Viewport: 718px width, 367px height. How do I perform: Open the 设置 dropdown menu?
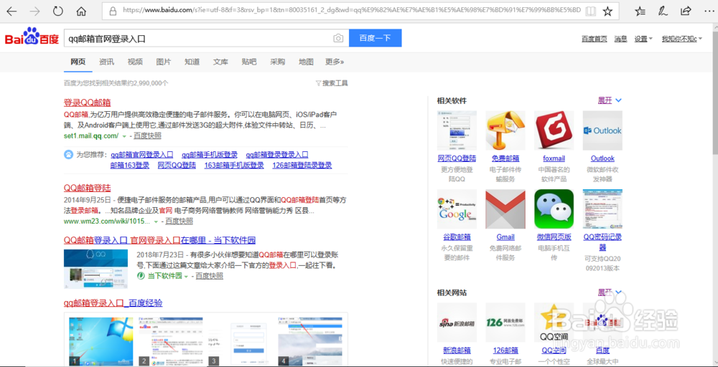tap(643, 39)
